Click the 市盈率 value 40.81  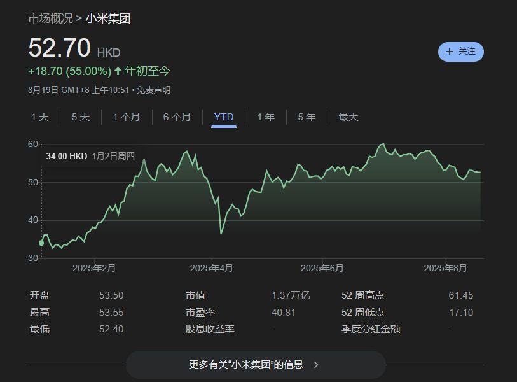284,313
